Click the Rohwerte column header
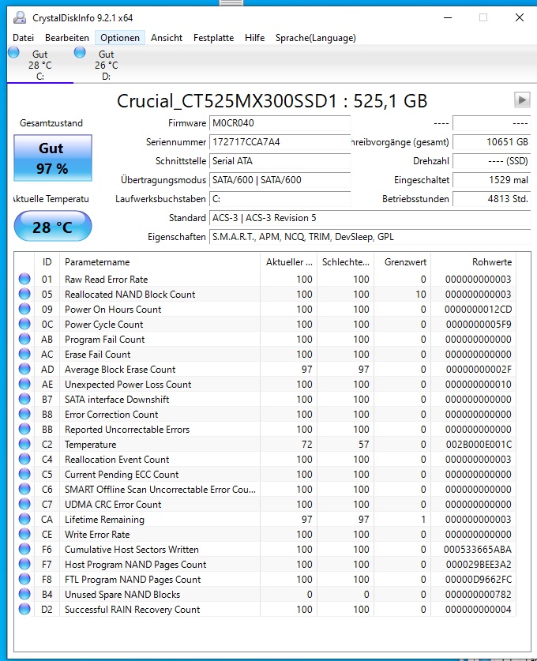Image resolution: width=537 pixels, height=661 pixels. [x=474, y=261]
